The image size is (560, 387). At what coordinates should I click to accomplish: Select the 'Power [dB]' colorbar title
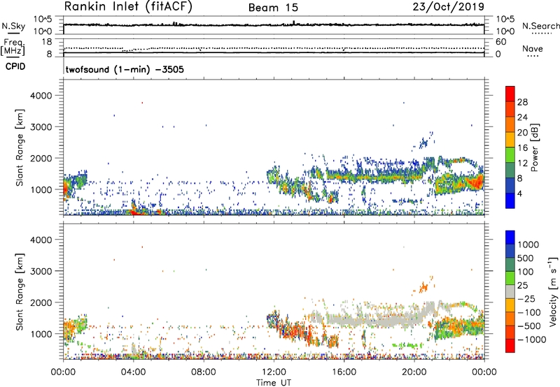[534, 147]
